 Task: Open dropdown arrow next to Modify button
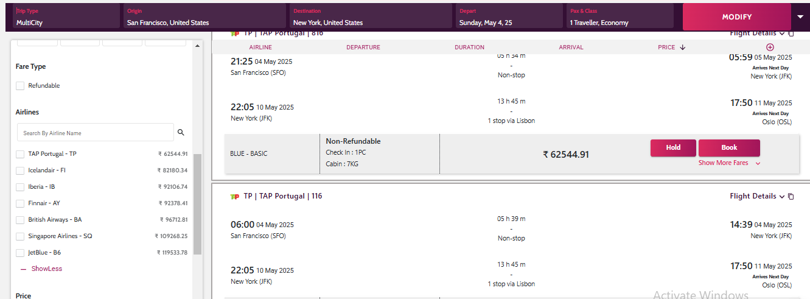pyautogui.click(x=800, y=16)
